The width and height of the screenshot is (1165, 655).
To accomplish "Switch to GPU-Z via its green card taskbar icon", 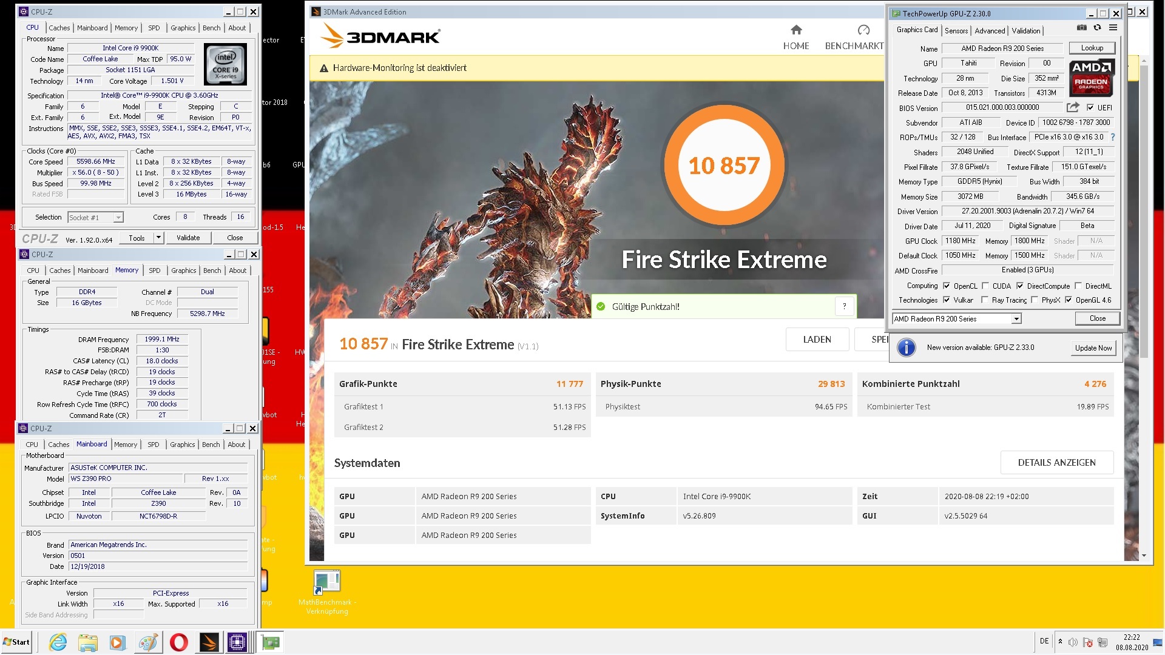I will (x=269, y=642).
